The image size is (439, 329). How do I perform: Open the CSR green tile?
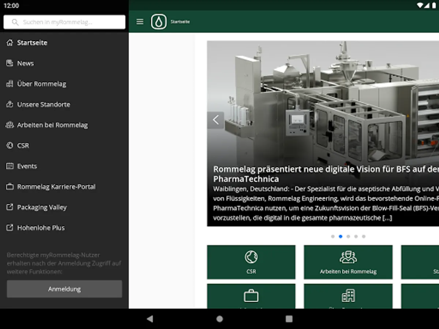[251, 262]
